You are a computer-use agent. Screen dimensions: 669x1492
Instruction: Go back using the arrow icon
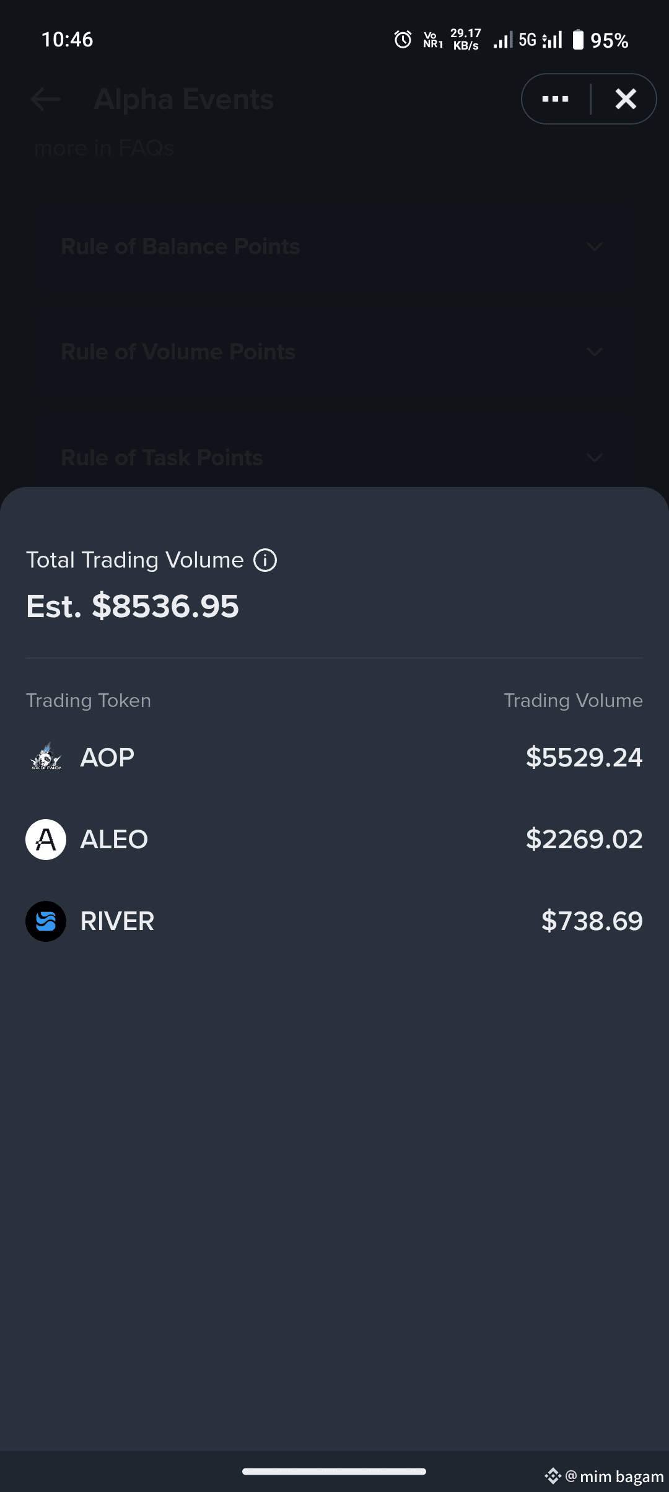coord(46,99)
